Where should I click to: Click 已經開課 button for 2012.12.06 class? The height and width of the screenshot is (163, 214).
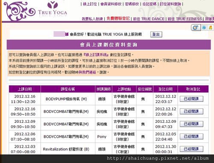tap(191, 136)
